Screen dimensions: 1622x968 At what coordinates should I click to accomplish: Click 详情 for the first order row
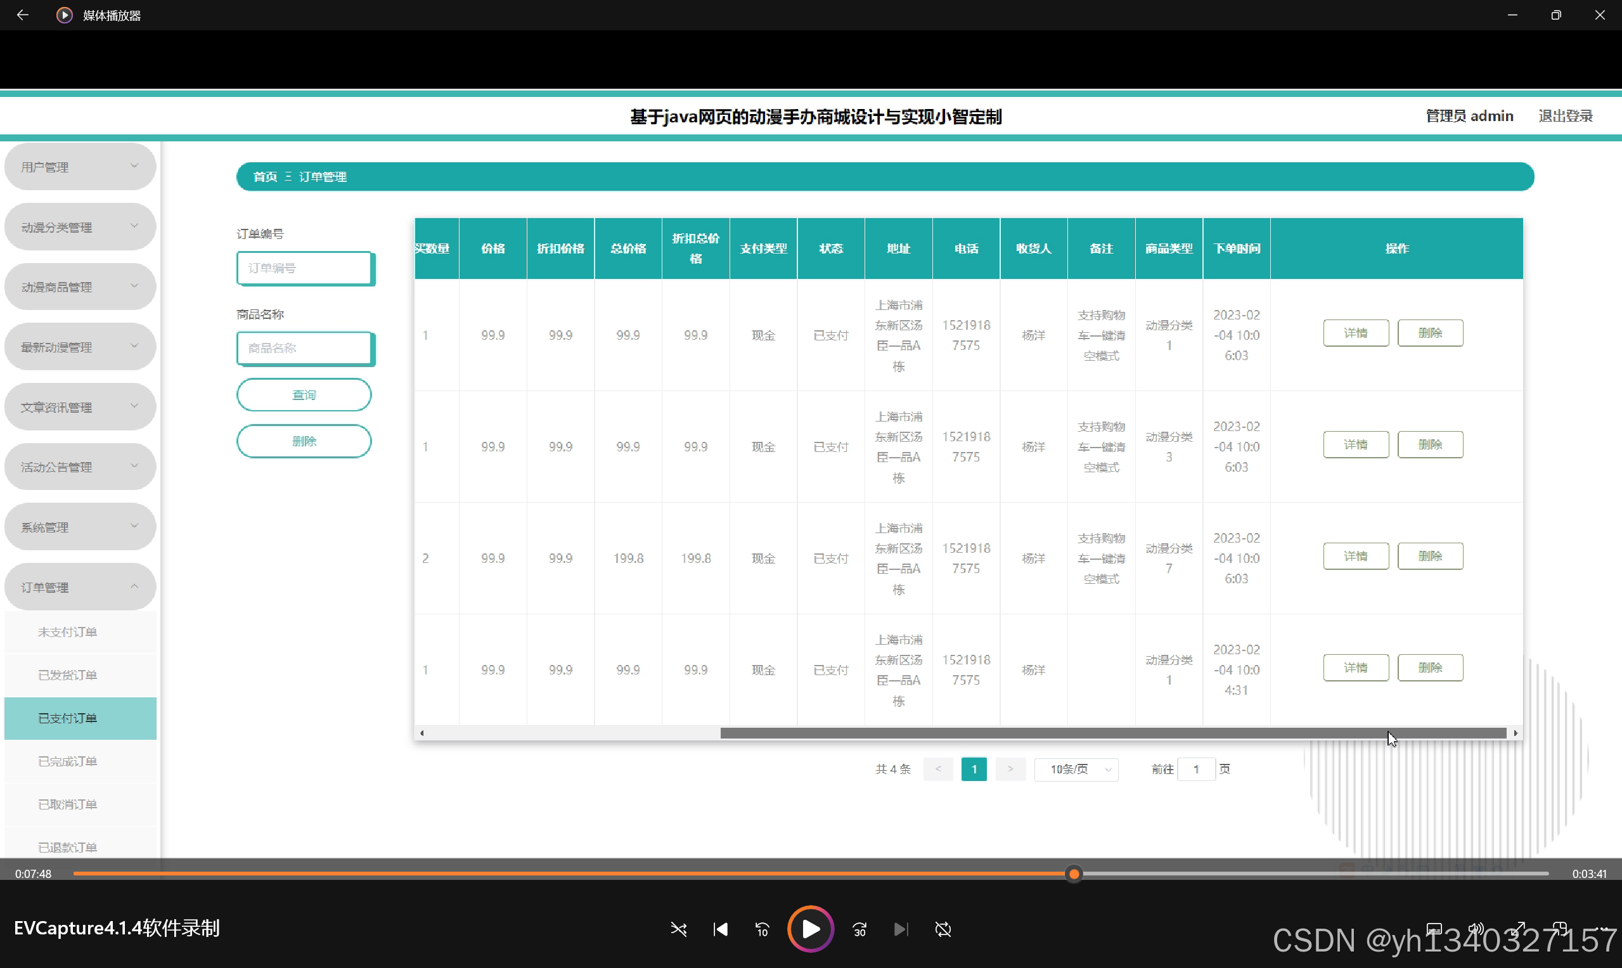[1355, 333]
